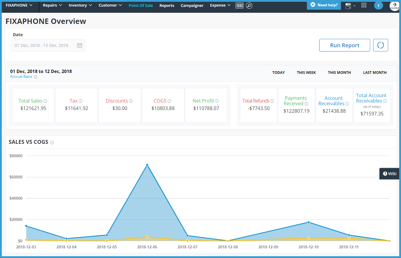
Task: Click the Total Account Receivables label
Action: pyautogui.click(x=371, y=98)
